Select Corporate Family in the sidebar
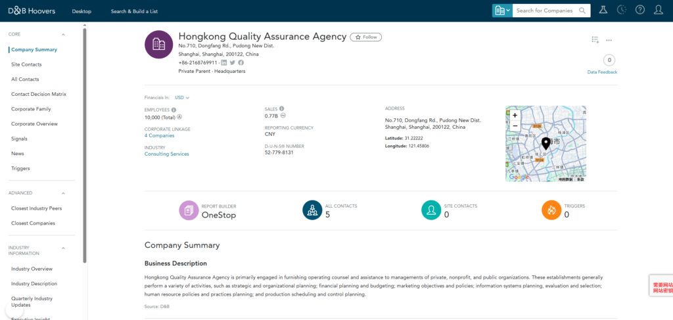The width and height of the screenshot is (673, 320). [x=31, y=109]
